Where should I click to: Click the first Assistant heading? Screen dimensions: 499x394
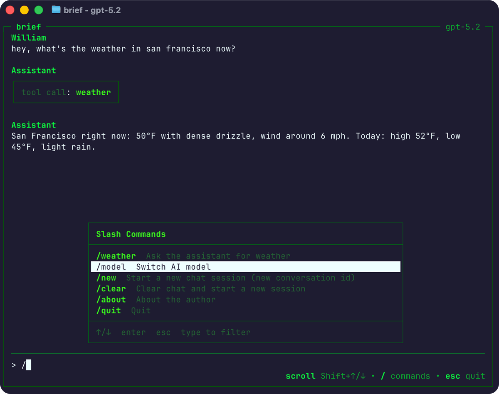coord(33,70)
